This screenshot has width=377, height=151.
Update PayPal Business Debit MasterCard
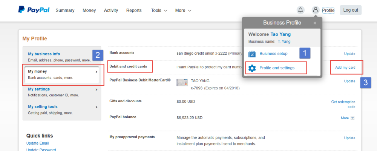[x=349, y=81]
